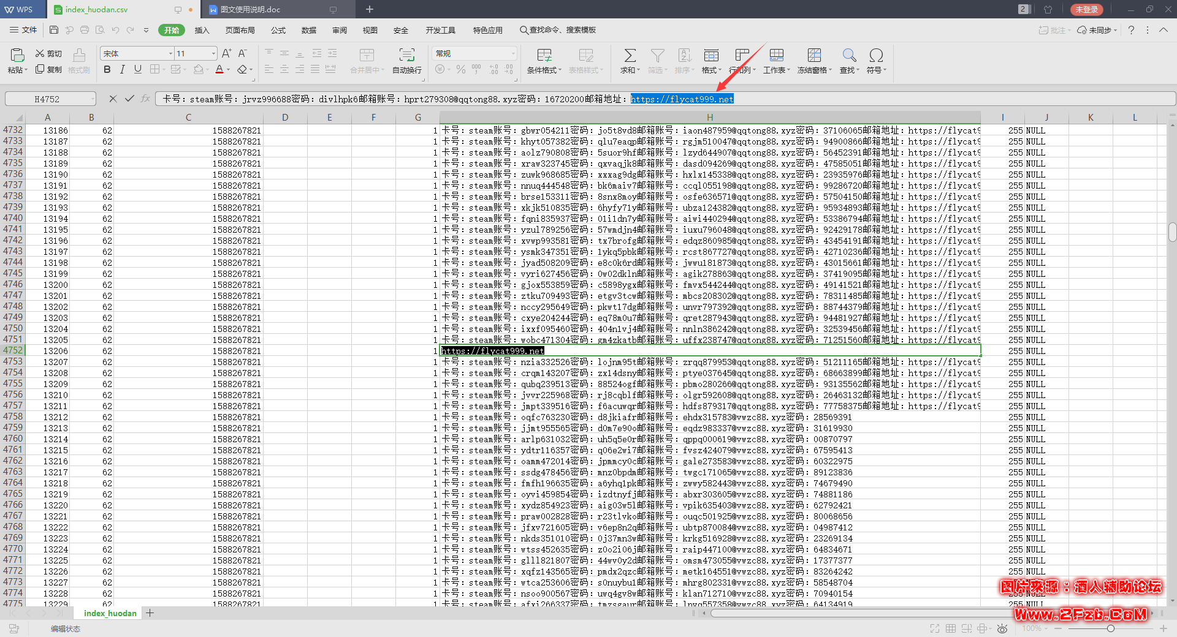Click the 未登录 login button
1177x637 pixels.
coord(1087,9)
